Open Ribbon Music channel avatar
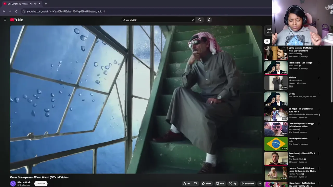Viewport: 333px width, 187px height. (x=13, y=184)
